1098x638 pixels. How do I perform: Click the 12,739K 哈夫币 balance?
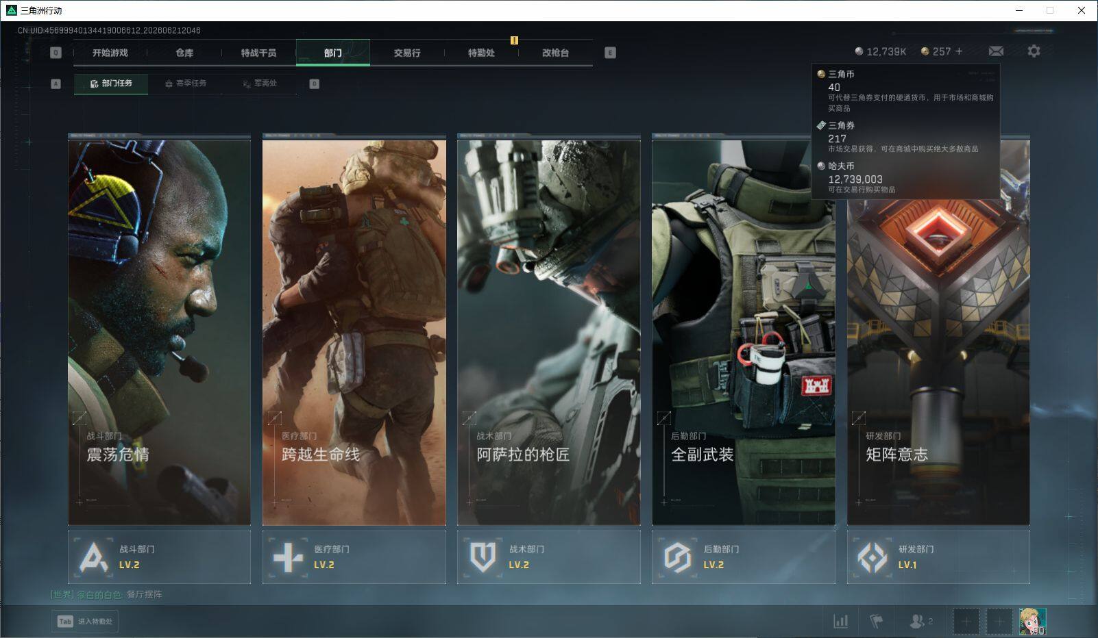tap(880, 51)
